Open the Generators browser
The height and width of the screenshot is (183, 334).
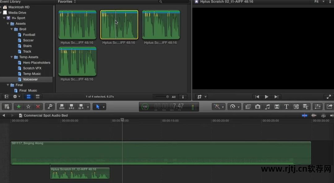pos(296,106)
